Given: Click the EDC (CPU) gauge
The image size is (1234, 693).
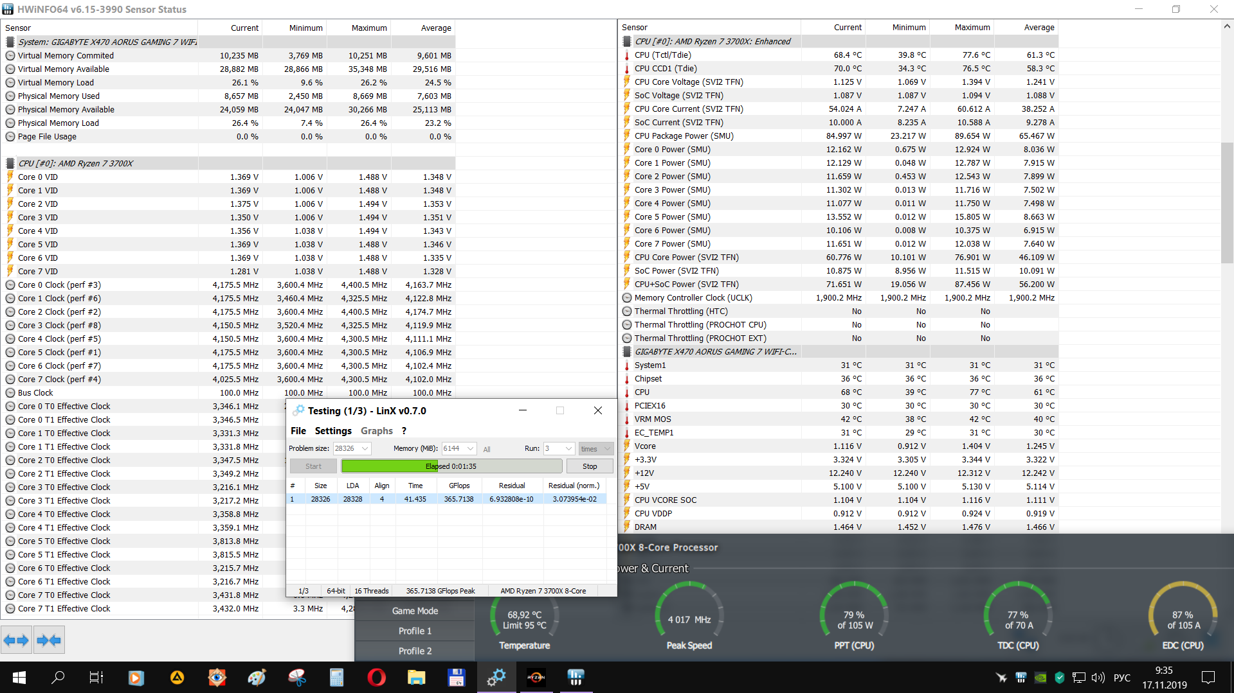Looking at the screenshot, I should [x=1183, y=617].
